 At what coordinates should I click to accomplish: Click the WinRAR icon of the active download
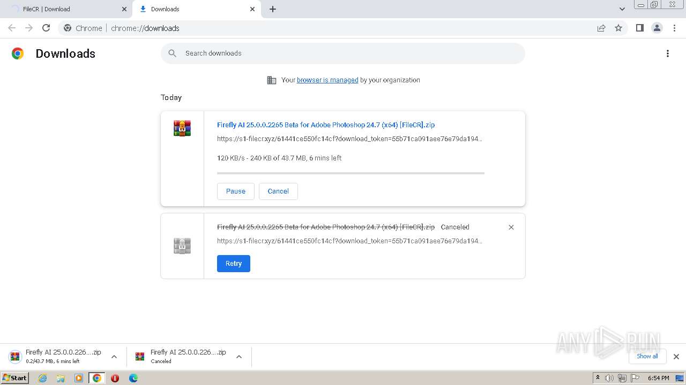(182, 128)
